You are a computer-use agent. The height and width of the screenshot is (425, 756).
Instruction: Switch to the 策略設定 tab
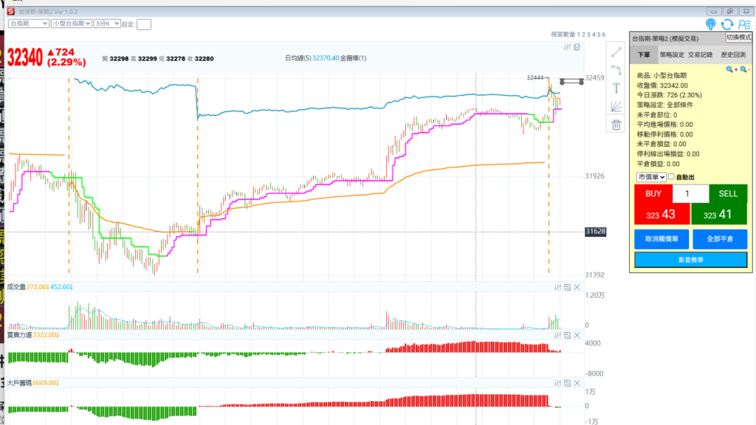(x=671, y=55)
